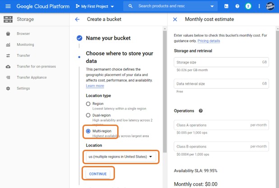The width and height of the screenshot is (279, 188).
Task: Click the Transfer Appliance icon
Action: coord(8,77)
